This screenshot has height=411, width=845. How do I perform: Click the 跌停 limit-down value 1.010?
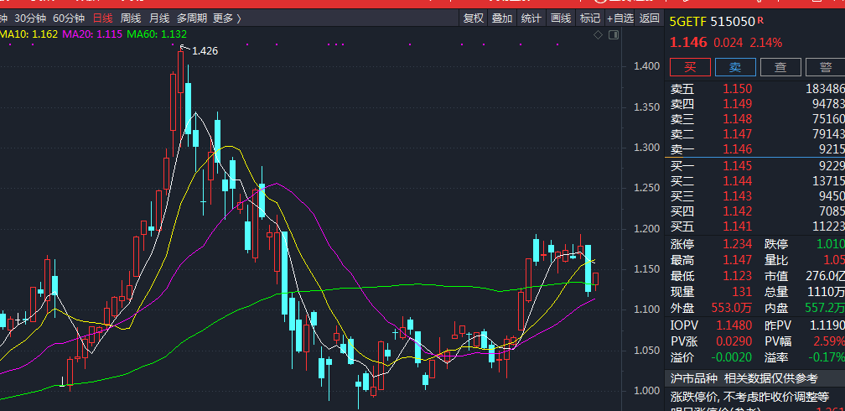(831, 244)
